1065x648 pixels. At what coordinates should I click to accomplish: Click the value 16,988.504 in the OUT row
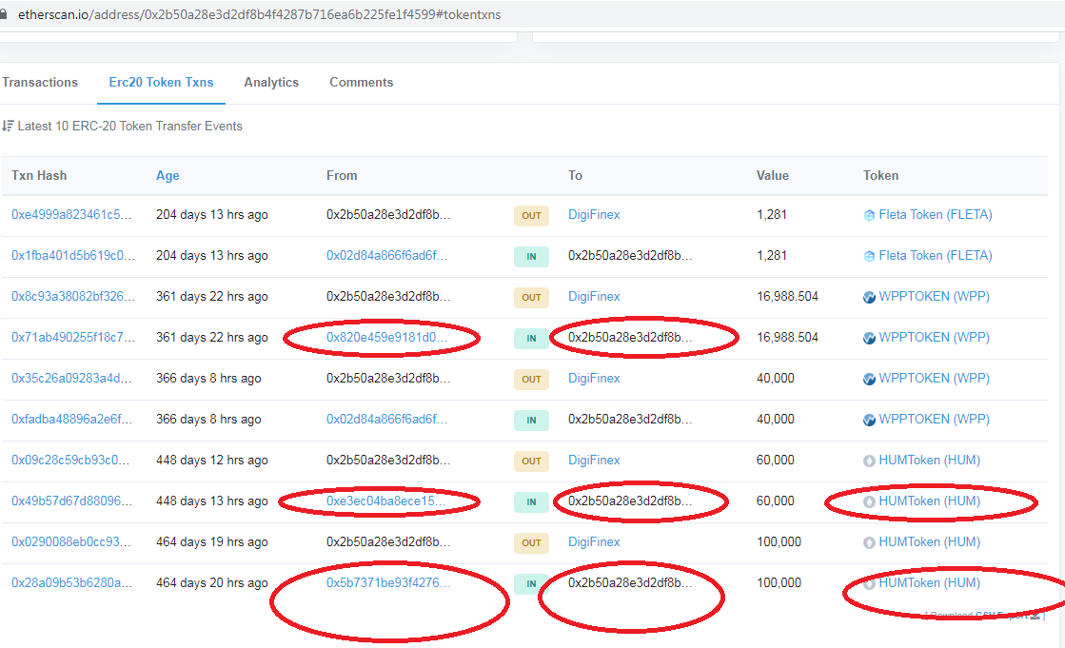787,296
